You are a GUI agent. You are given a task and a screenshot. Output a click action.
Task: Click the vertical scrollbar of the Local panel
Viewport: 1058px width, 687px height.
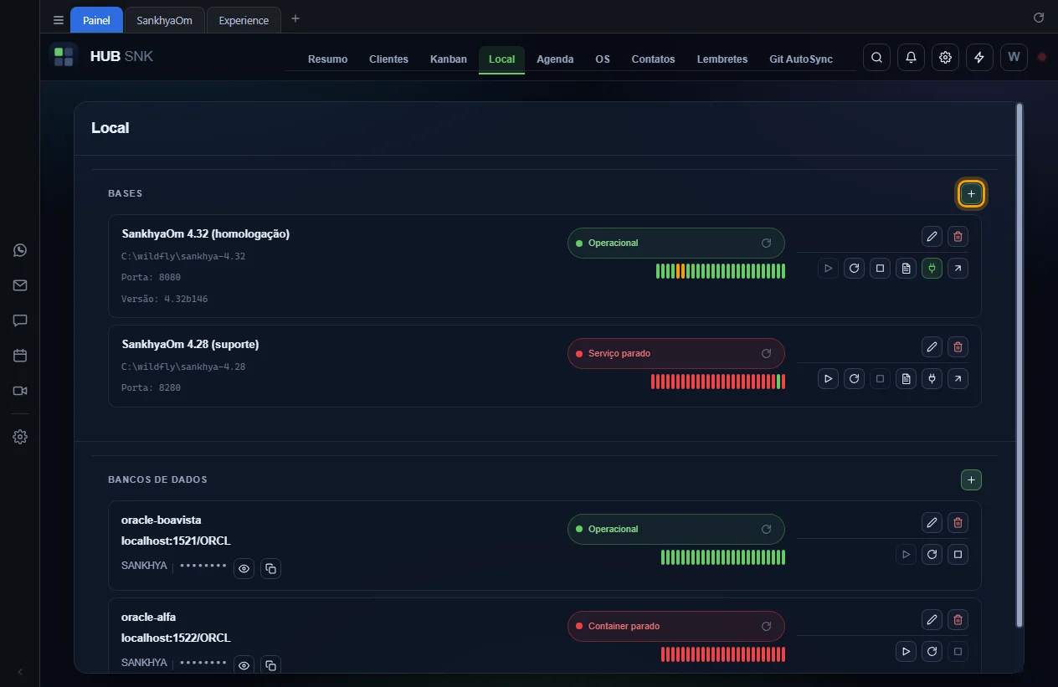[1019, 365]
